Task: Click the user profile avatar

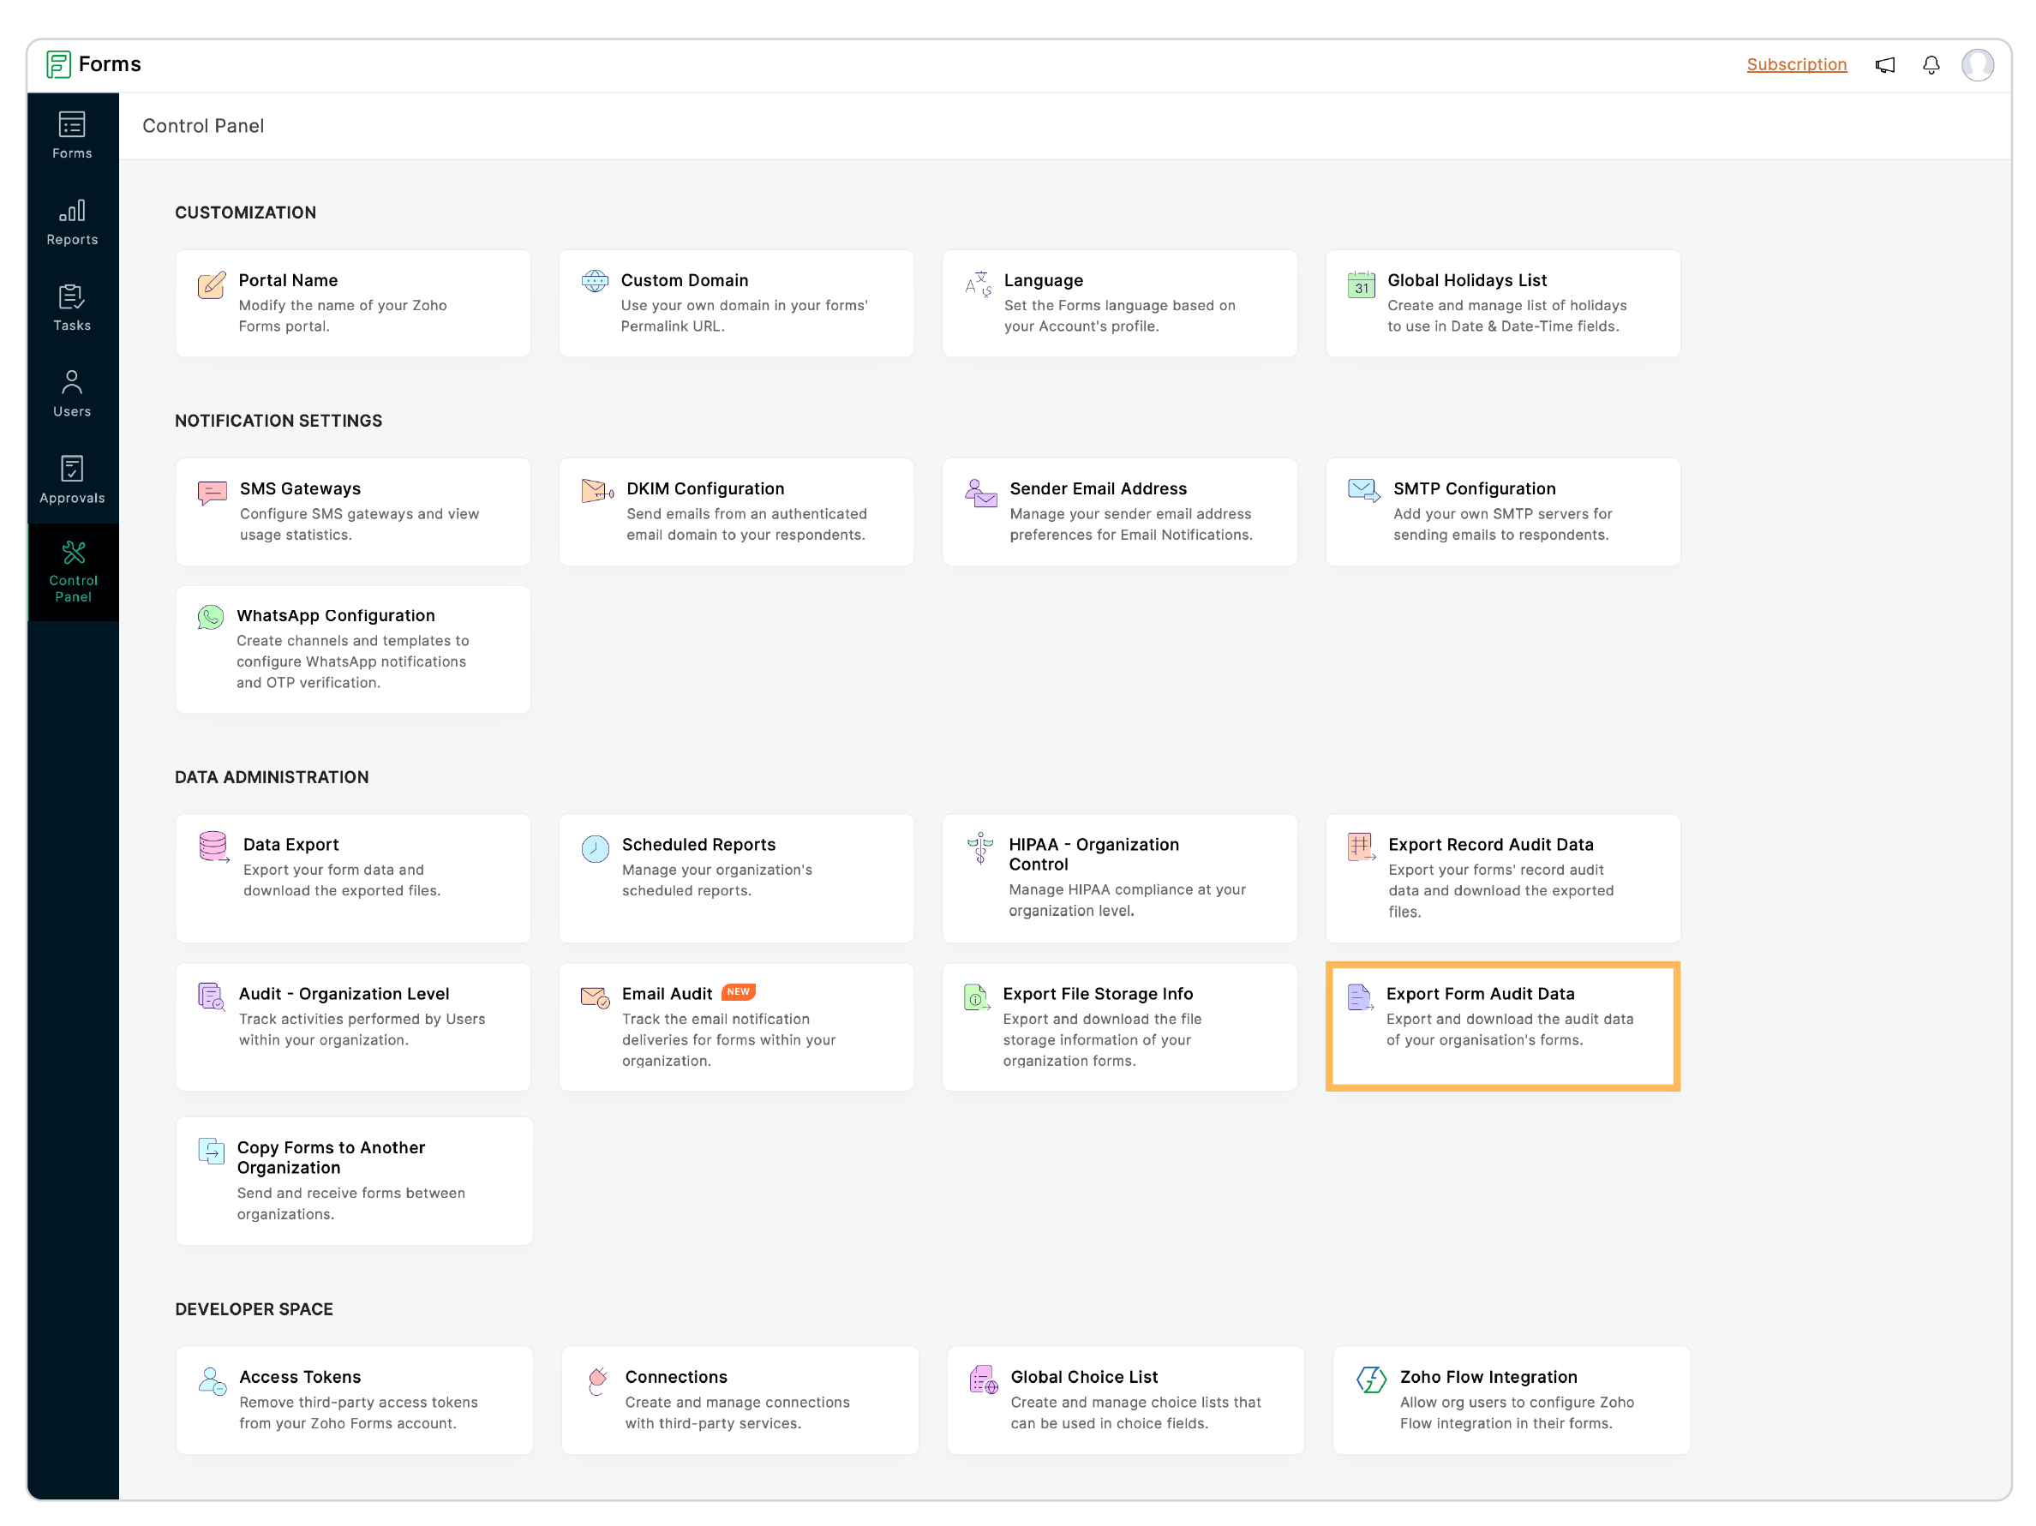Action: (1976, 65)
